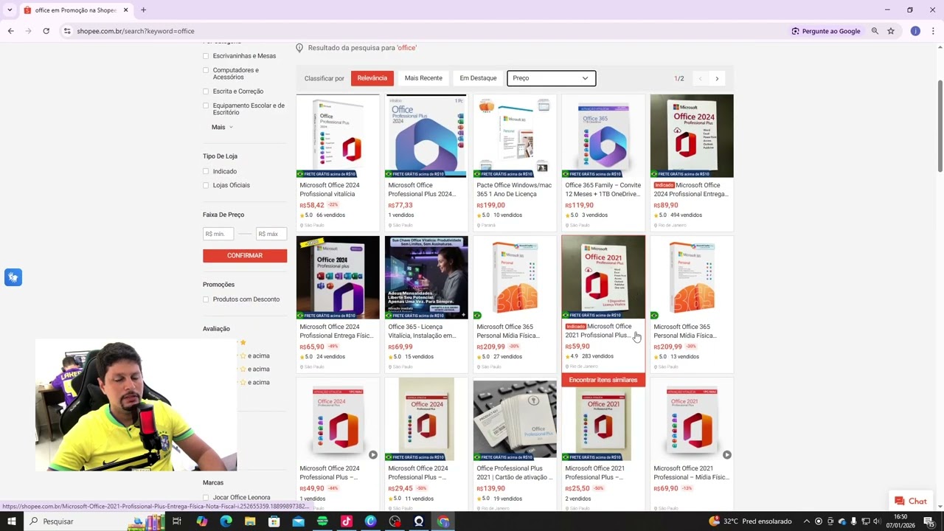The width and height of the screenshot is (944, 531).
Task: Open a new browser tab
Action: click(x=143, y=10)
